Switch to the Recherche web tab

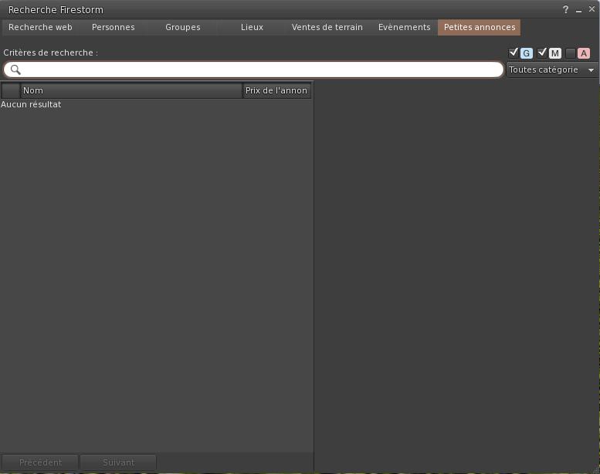tap(40, 27)
